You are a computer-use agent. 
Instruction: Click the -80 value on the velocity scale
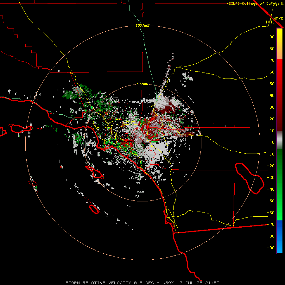click(x=271, y=236)
